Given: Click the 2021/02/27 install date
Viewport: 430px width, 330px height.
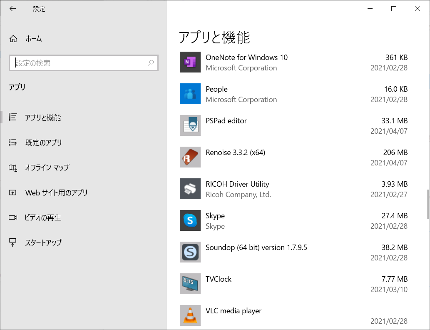Looking at the screenshot, I should [389, 195].
